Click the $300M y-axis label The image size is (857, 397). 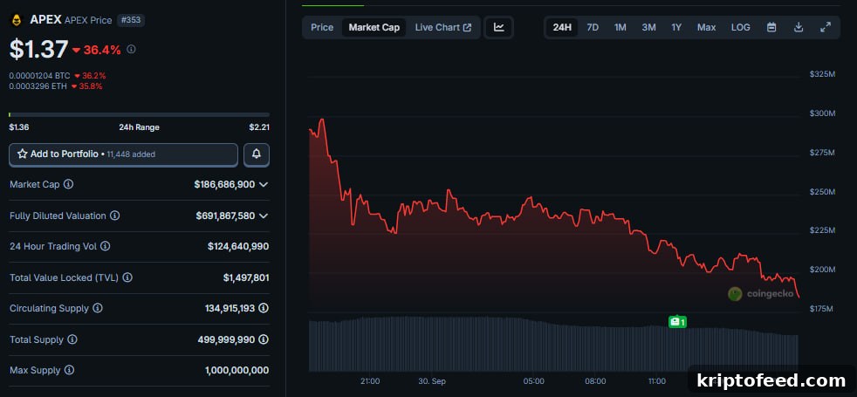[x=823, y=113]
